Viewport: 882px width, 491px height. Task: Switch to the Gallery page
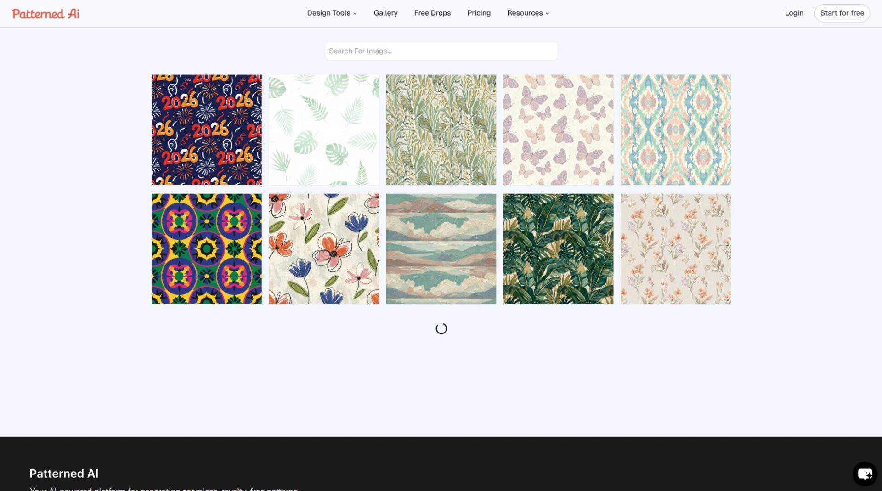point(385,13)
